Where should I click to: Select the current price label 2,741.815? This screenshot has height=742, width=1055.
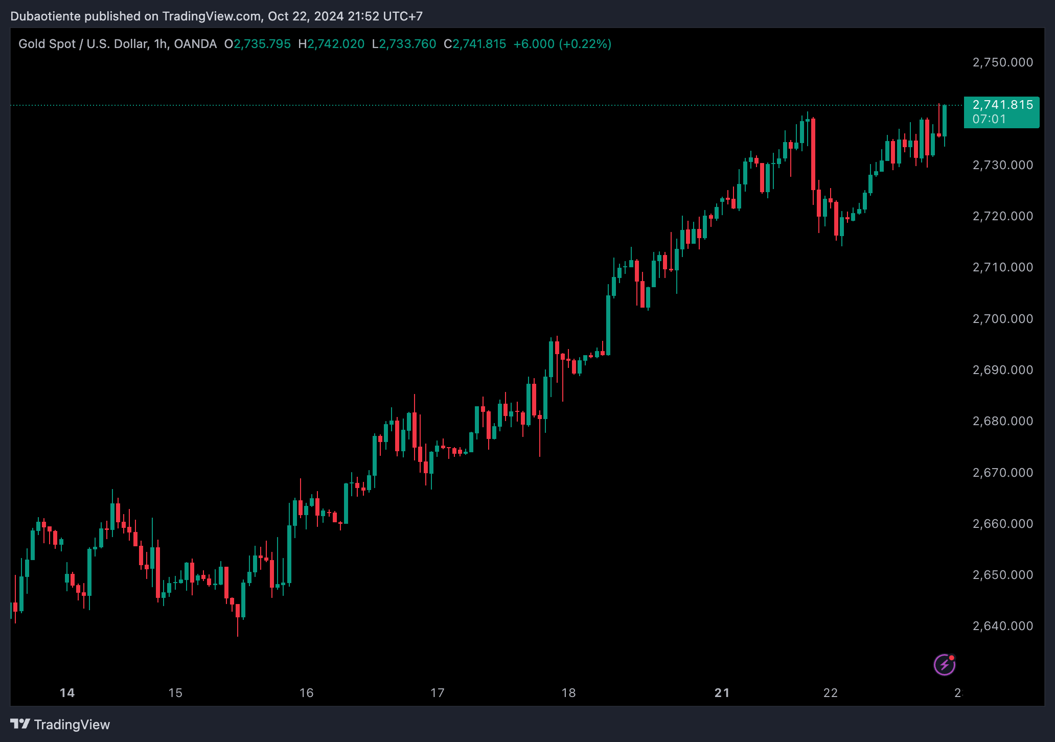pos(1002,105)
